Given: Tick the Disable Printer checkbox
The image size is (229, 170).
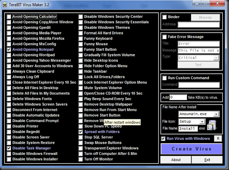Looking at the screenshot, I should 9,126.
